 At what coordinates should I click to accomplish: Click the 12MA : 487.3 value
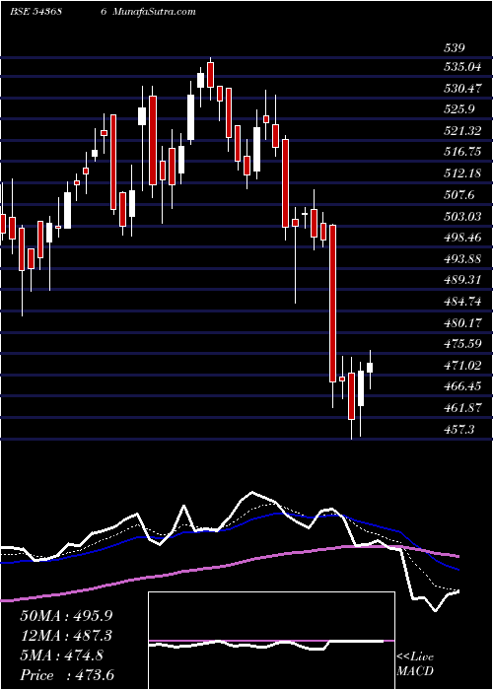click(66, 635)
